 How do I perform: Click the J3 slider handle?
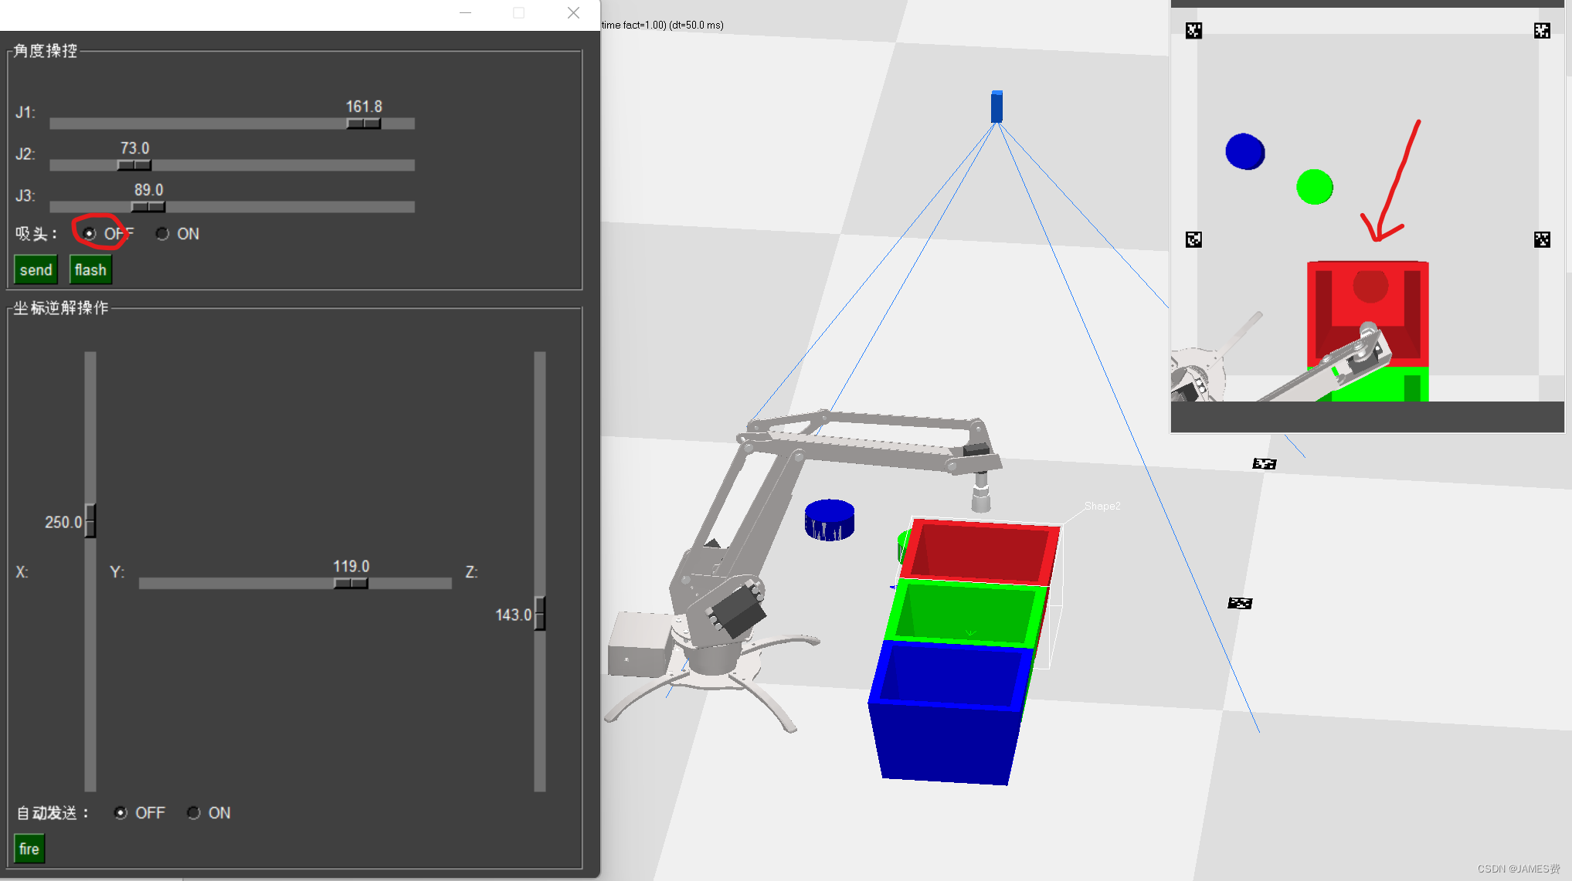coord(148,207)
